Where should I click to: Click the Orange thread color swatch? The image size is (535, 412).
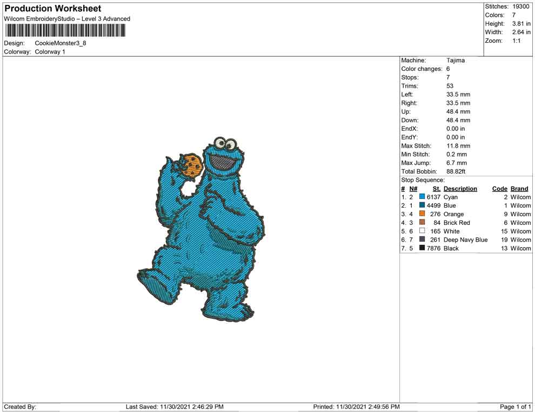click(422, 214)
